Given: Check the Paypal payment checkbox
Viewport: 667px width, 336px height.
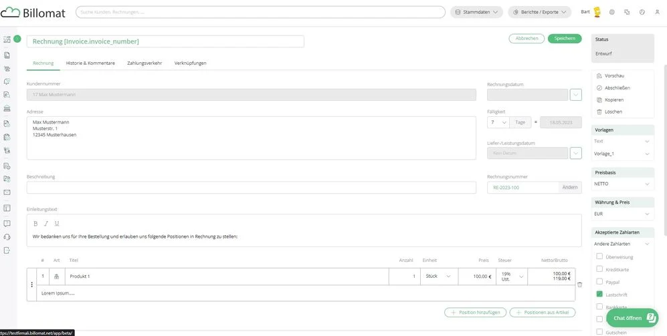Looking at the screenshot, I should [x=599, y=281].
